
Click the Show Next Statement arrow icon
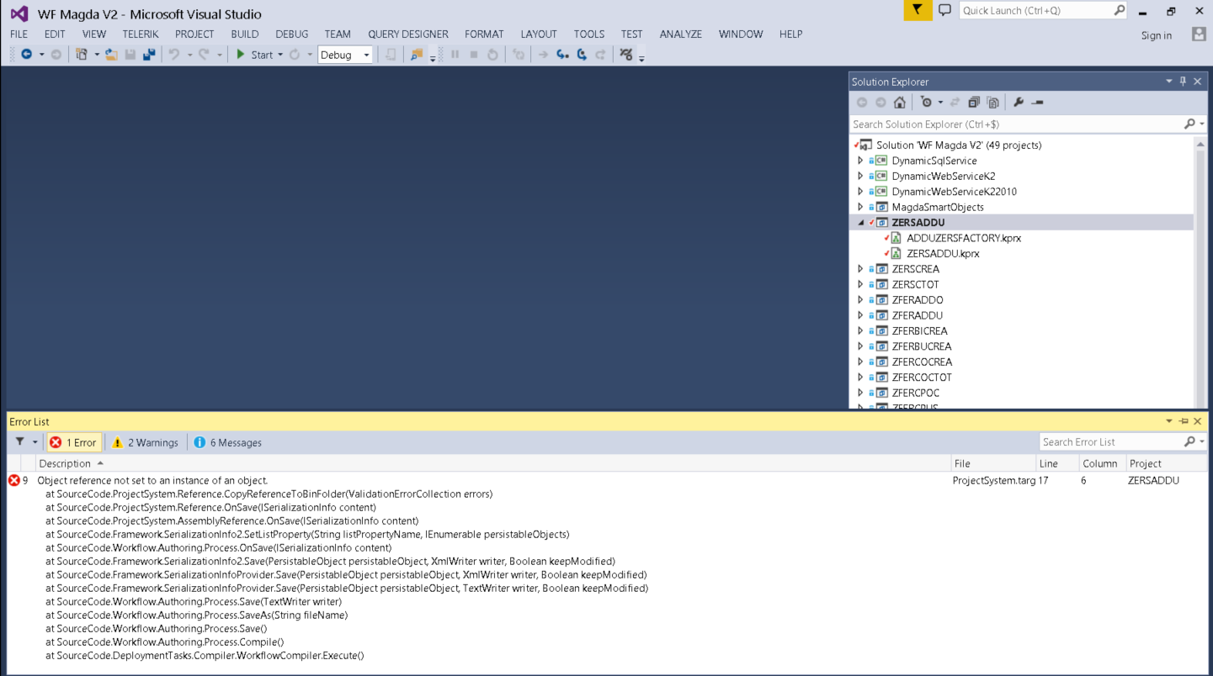543,55
